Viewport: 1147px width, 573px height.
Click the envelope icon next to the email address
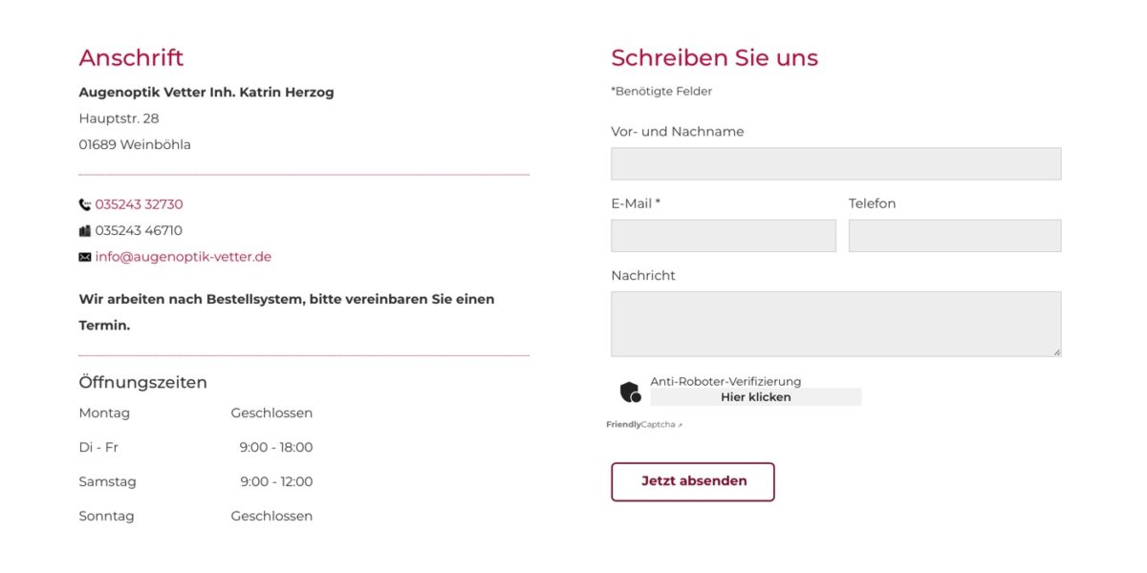click(85, 257)
